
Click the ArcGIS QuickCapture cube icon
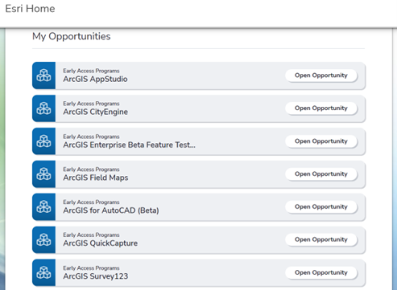[43, 239]
